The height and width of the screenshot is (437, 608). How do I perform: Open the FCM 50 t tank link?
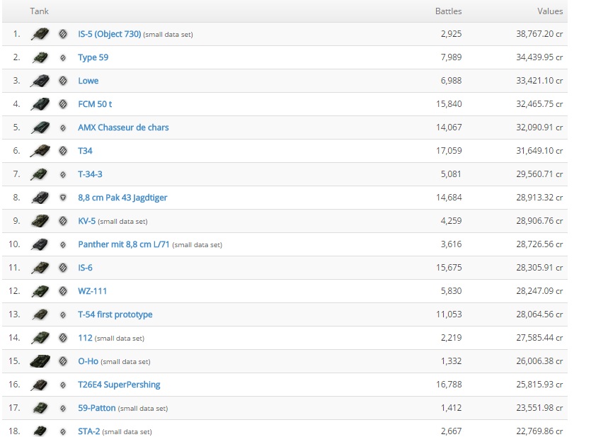(x=95, y=104)
